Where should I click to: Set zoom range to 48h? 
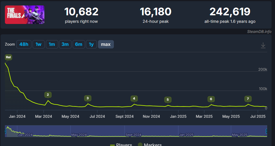point(24,44)
